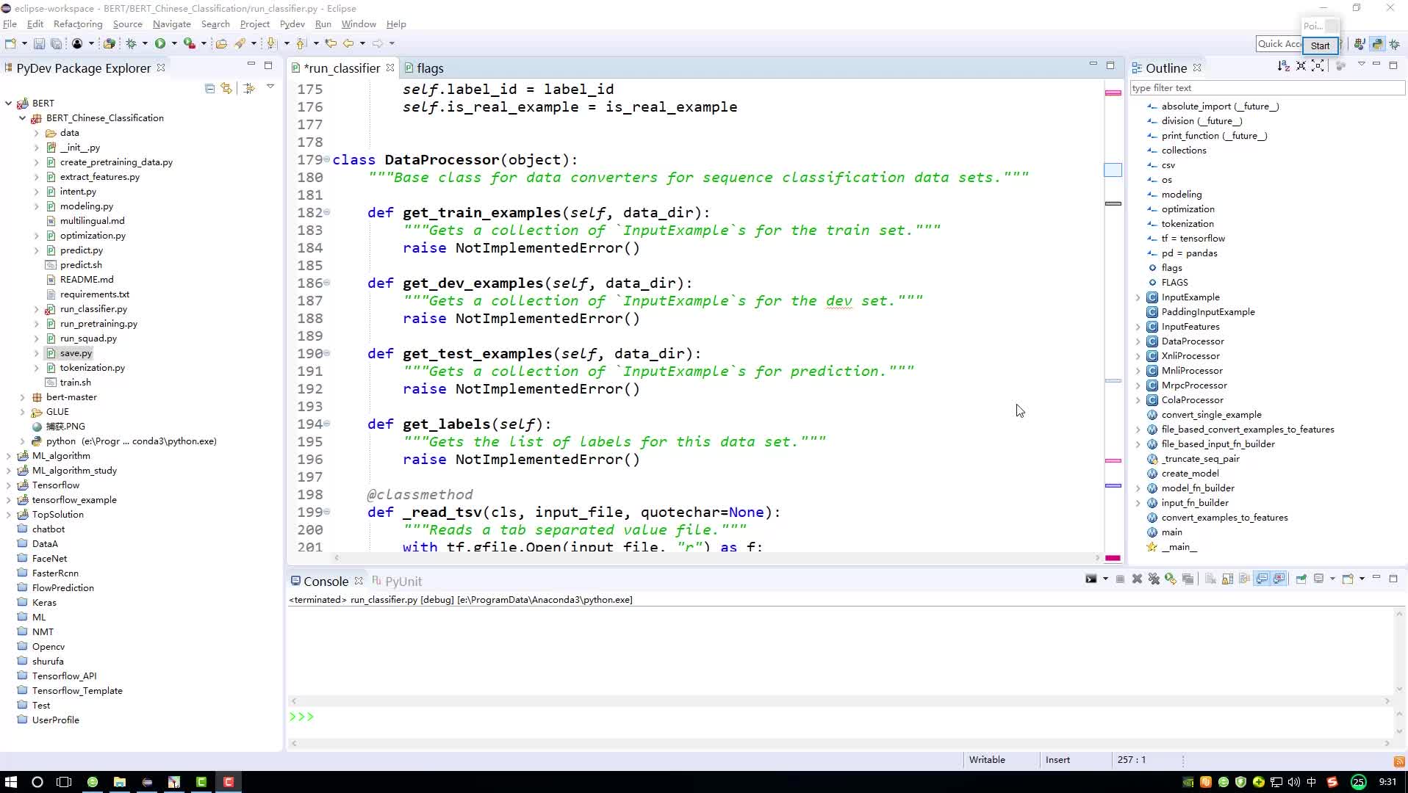Collapse the DataProcessor class fold marker
The width and height of the screenshot is (1408, 793).
coord(327,159)
